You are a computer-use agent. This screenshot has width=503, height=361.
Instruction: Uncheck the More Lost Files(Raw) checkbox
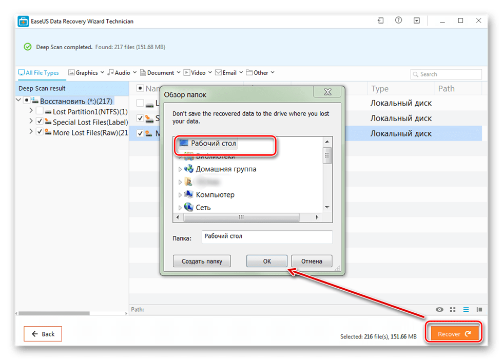[40, 132]
